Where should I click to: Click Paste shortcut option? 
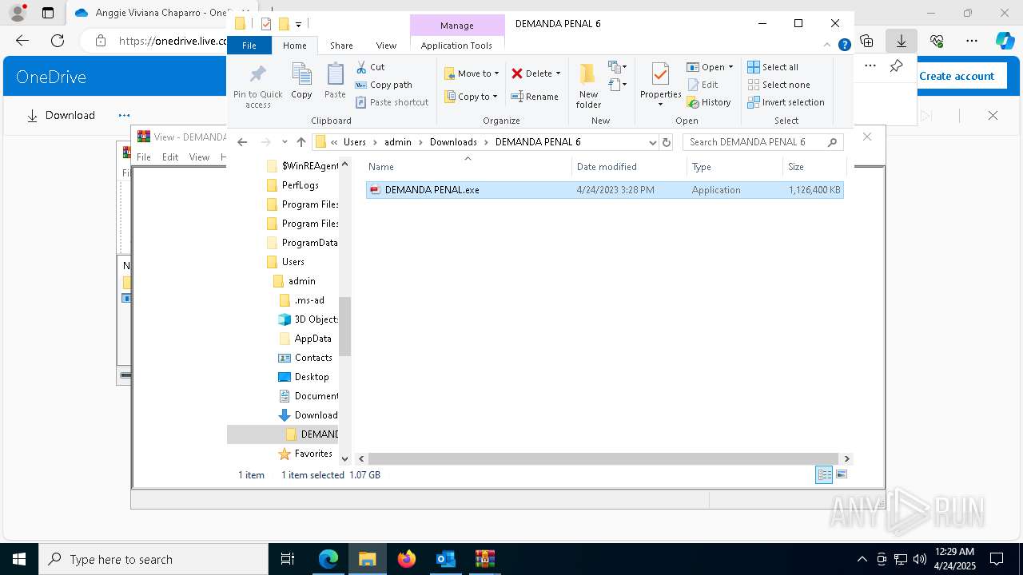pyautogui.click(x=392, y=102)
